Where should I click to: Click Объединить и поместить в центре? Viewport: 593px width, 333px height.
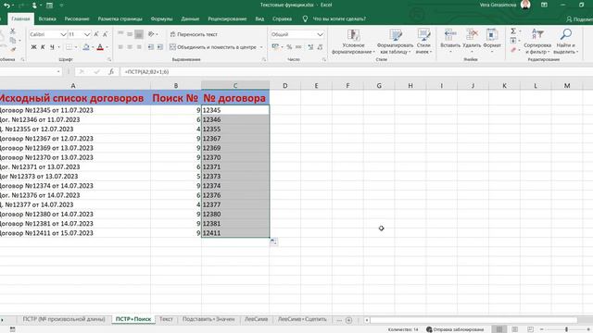click(x=213, y=47)
